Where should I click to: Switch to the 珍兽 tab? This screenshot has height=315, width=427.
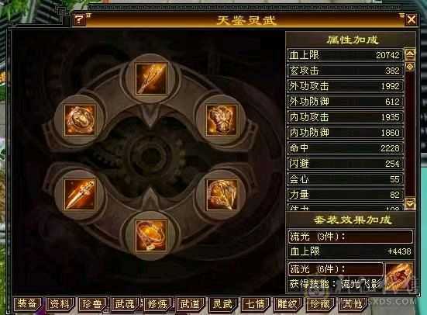[92, 304]
